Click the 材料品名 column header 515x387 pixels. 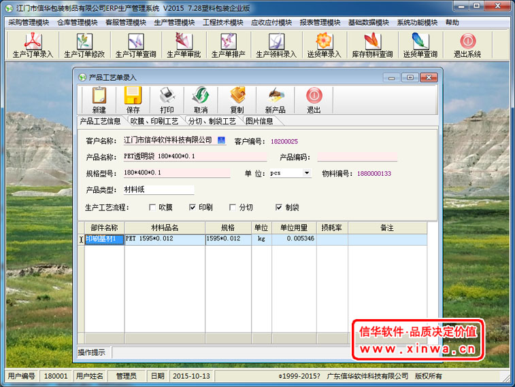[165, 227]
